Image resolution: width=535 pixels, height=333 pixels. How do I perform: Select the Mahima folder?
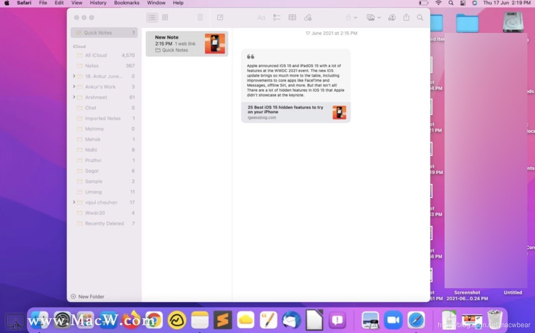point(104,129)
